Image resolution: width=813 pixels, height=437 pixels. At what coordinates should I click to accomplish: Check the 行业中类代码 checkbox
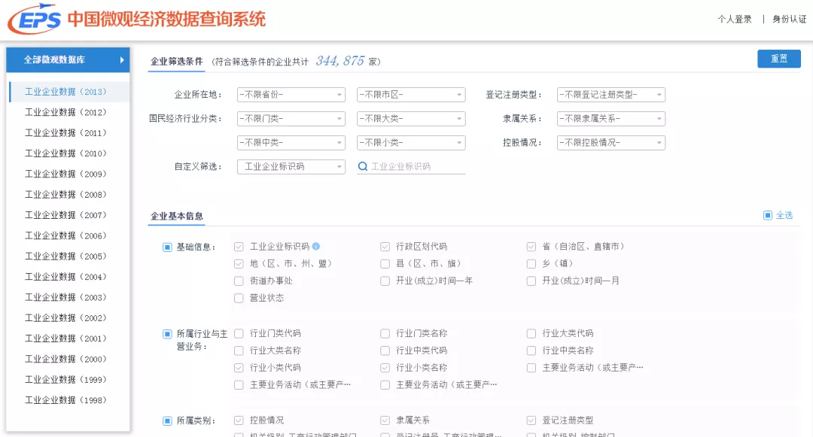click(385, 351)
